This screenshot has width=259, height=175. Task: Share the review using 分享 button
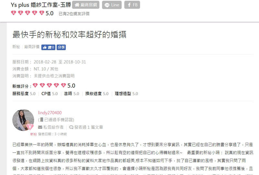[61, 47]
